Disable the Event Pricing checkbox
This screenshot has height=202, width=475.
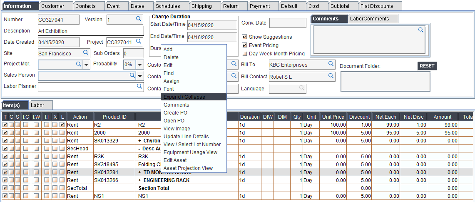tap(245, 45)
